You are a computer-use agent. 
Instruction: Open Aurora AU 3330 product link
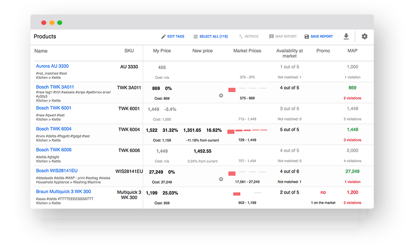(52, 66)
